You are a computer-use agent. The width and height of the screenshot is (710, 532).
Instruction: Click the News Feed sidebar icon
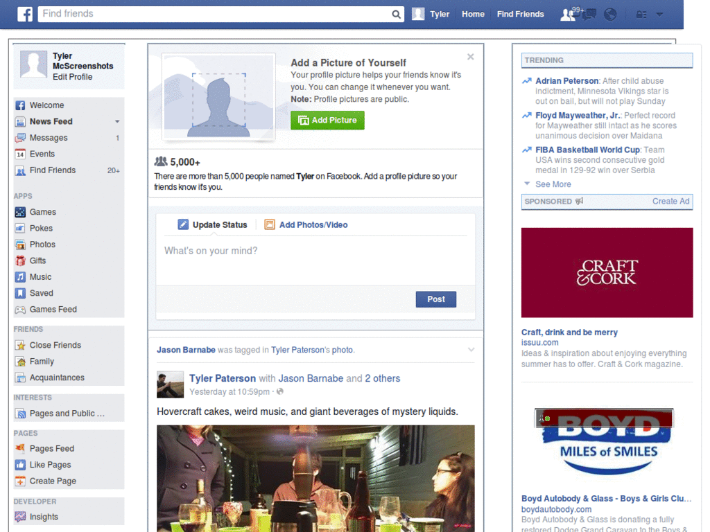coord(20,122)
